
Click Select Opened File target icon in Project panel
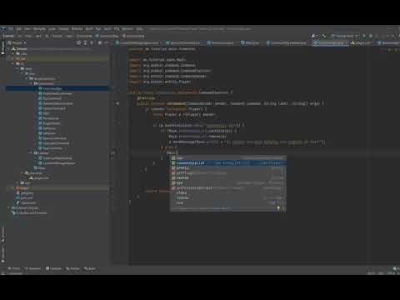[x=79, y=42]
